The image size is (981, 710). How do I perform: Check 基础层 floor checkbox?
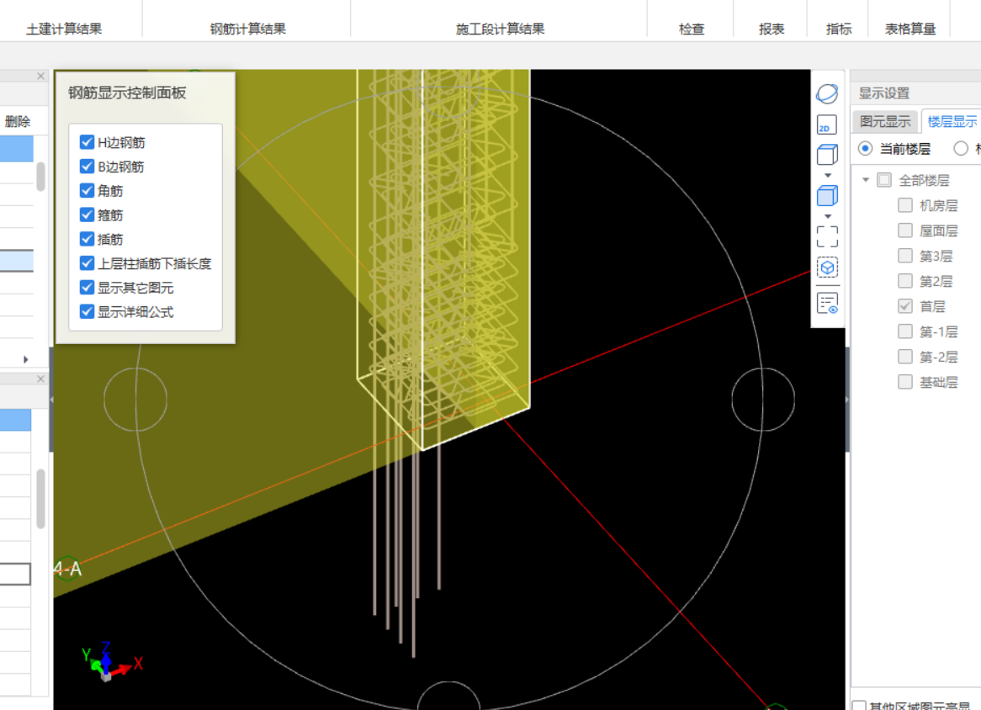click(x=904, y=382)
